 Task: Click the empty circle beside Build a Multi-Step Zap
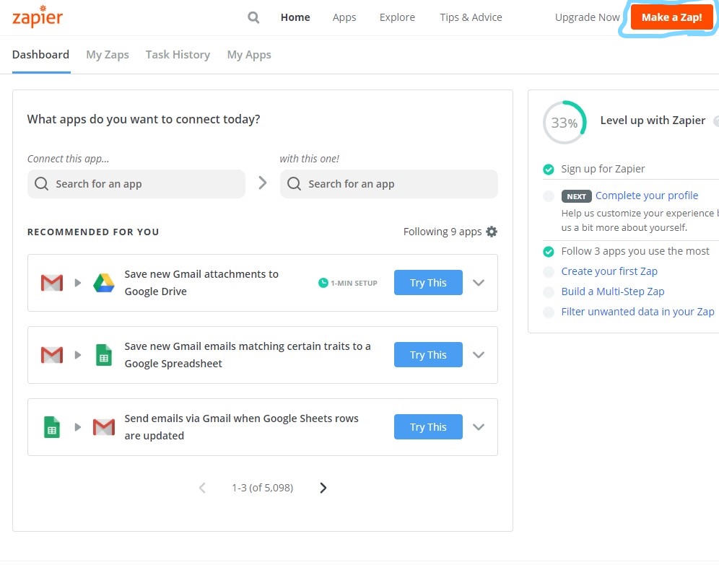click(x=549, y=292)
